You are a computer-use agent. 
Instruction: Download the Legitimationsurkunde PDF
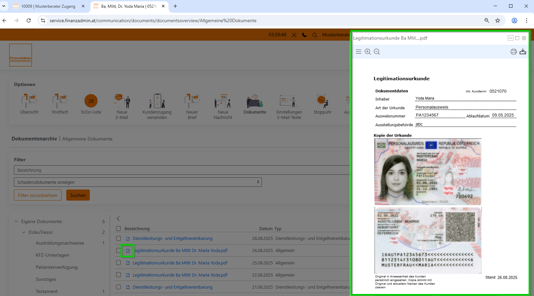click(523, 52)
